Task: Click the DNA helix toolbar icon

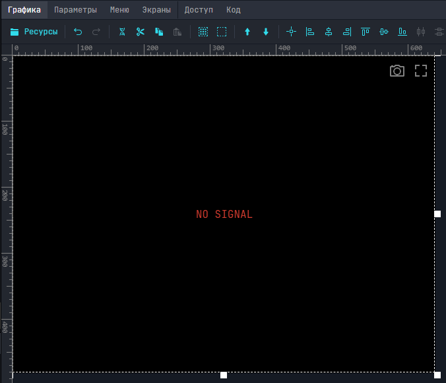Action: 122,32
